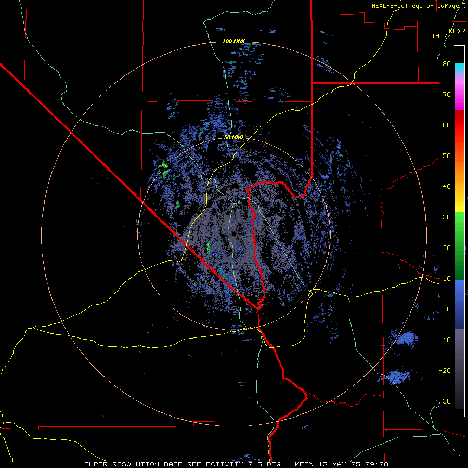Click the 0 value on the dBZ scale
Screen dimensions: 468x468
pyautogui.click(x=449, y=309)
